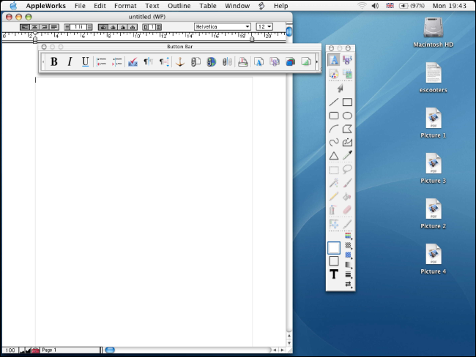Select the Arc drawing tool

(334, 129)
